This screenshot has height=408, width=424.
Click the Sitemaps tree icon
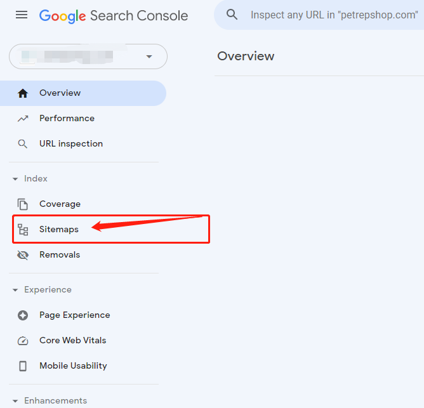[x=23, y=230]
